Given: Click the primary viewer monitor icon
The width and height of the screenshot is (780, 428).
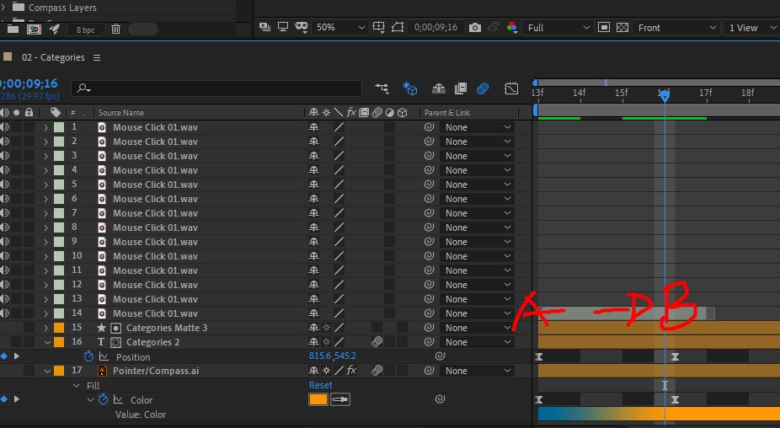Looking at the screenshot, I should pyautogui.click(x=283, y=27).
